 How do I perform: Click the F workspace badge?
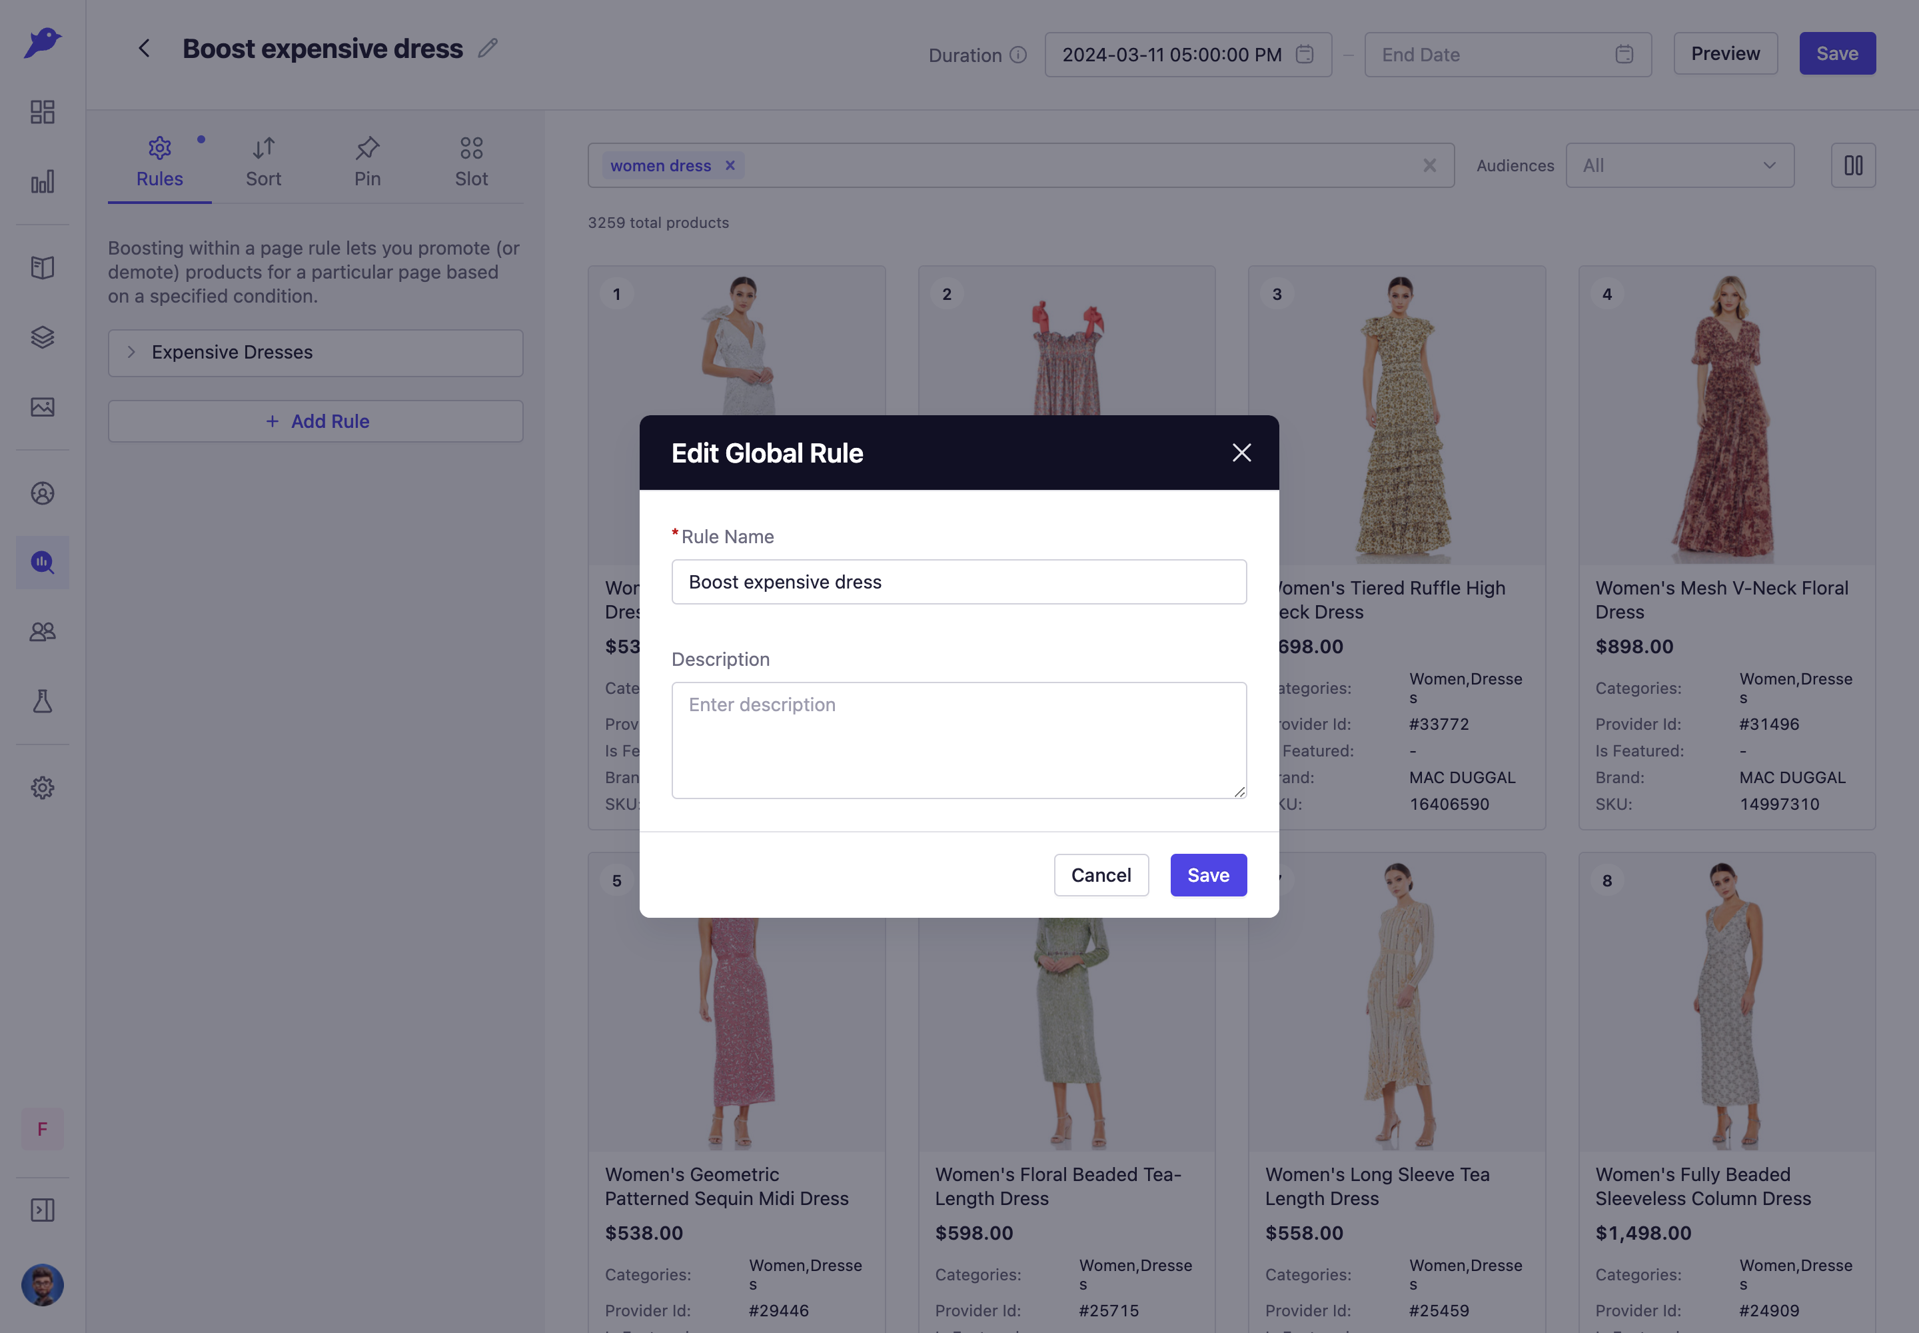point(43,1129)
